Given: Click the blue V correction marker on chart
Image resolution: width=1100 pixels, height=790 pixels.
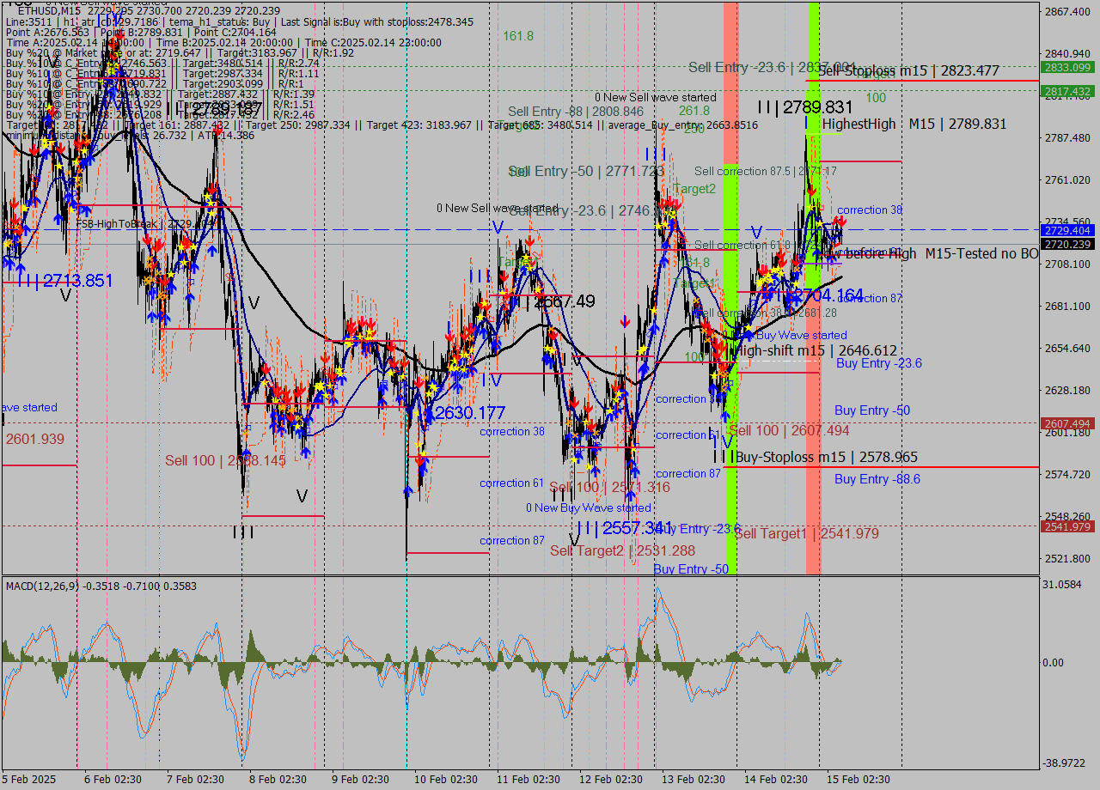Looking at the screenshot, I should coord(497,227).
